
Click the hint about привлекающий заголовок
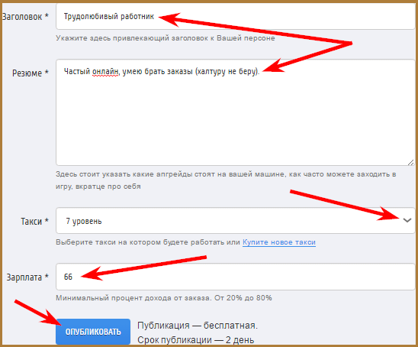166,38
